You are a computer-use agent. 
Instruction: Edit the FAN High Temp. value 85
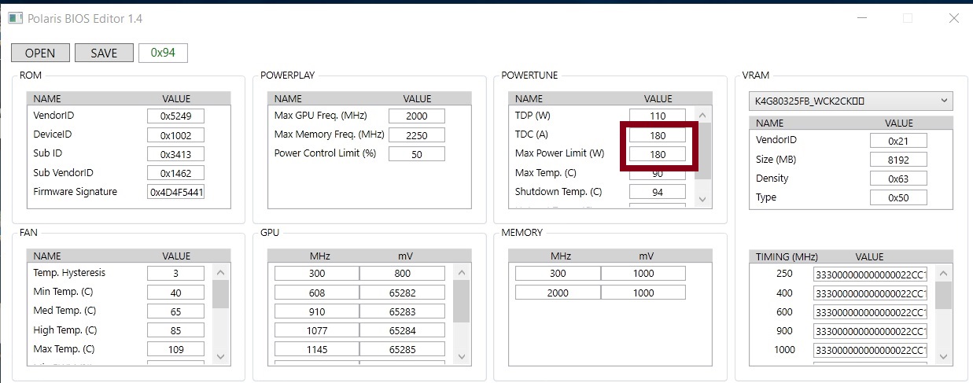(x=175, y=330)
